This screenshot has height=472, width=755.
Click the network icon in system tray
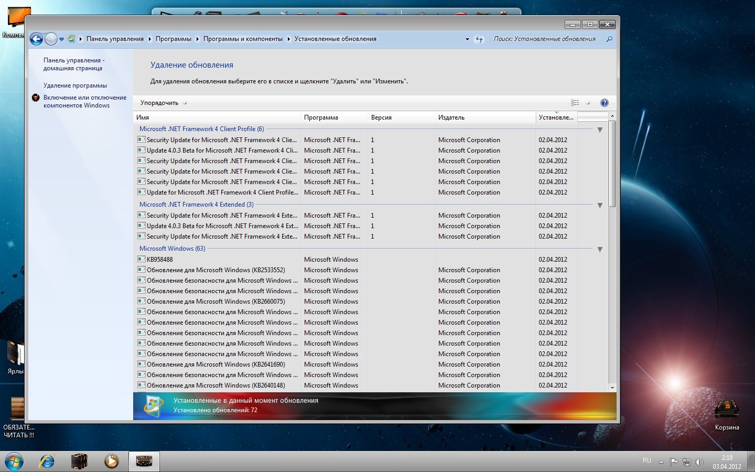687,462
